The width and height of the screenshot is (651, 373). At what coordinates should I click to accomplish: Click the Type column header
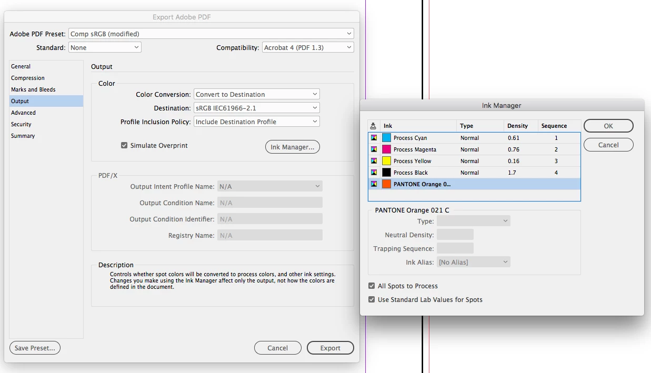[480, 126]
